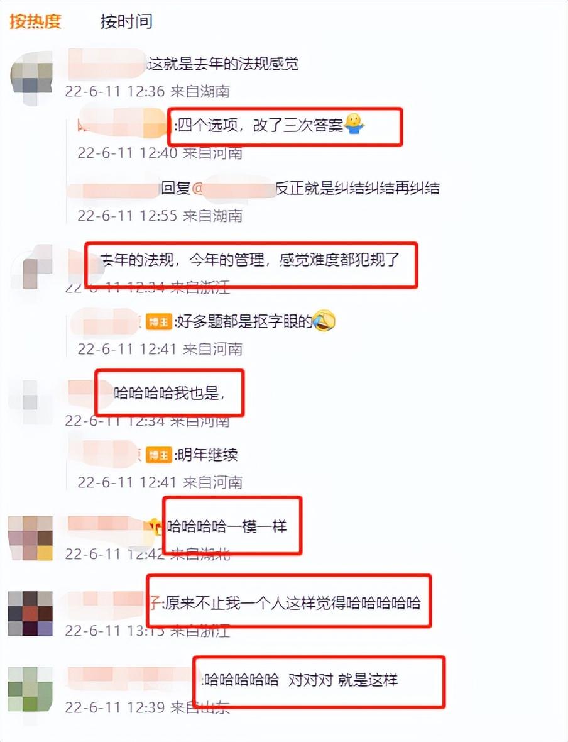The width and height of the screenshot is (568, 742).
Task: Select the reply 反正就是纠结纠结再纠结
Action: [358, 189]
